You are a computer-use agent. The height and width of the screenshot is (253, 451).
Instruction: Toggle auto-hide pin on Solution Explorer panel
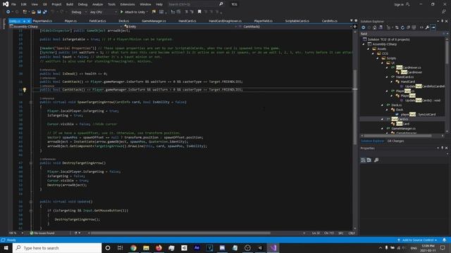click(x=442, y=21)
